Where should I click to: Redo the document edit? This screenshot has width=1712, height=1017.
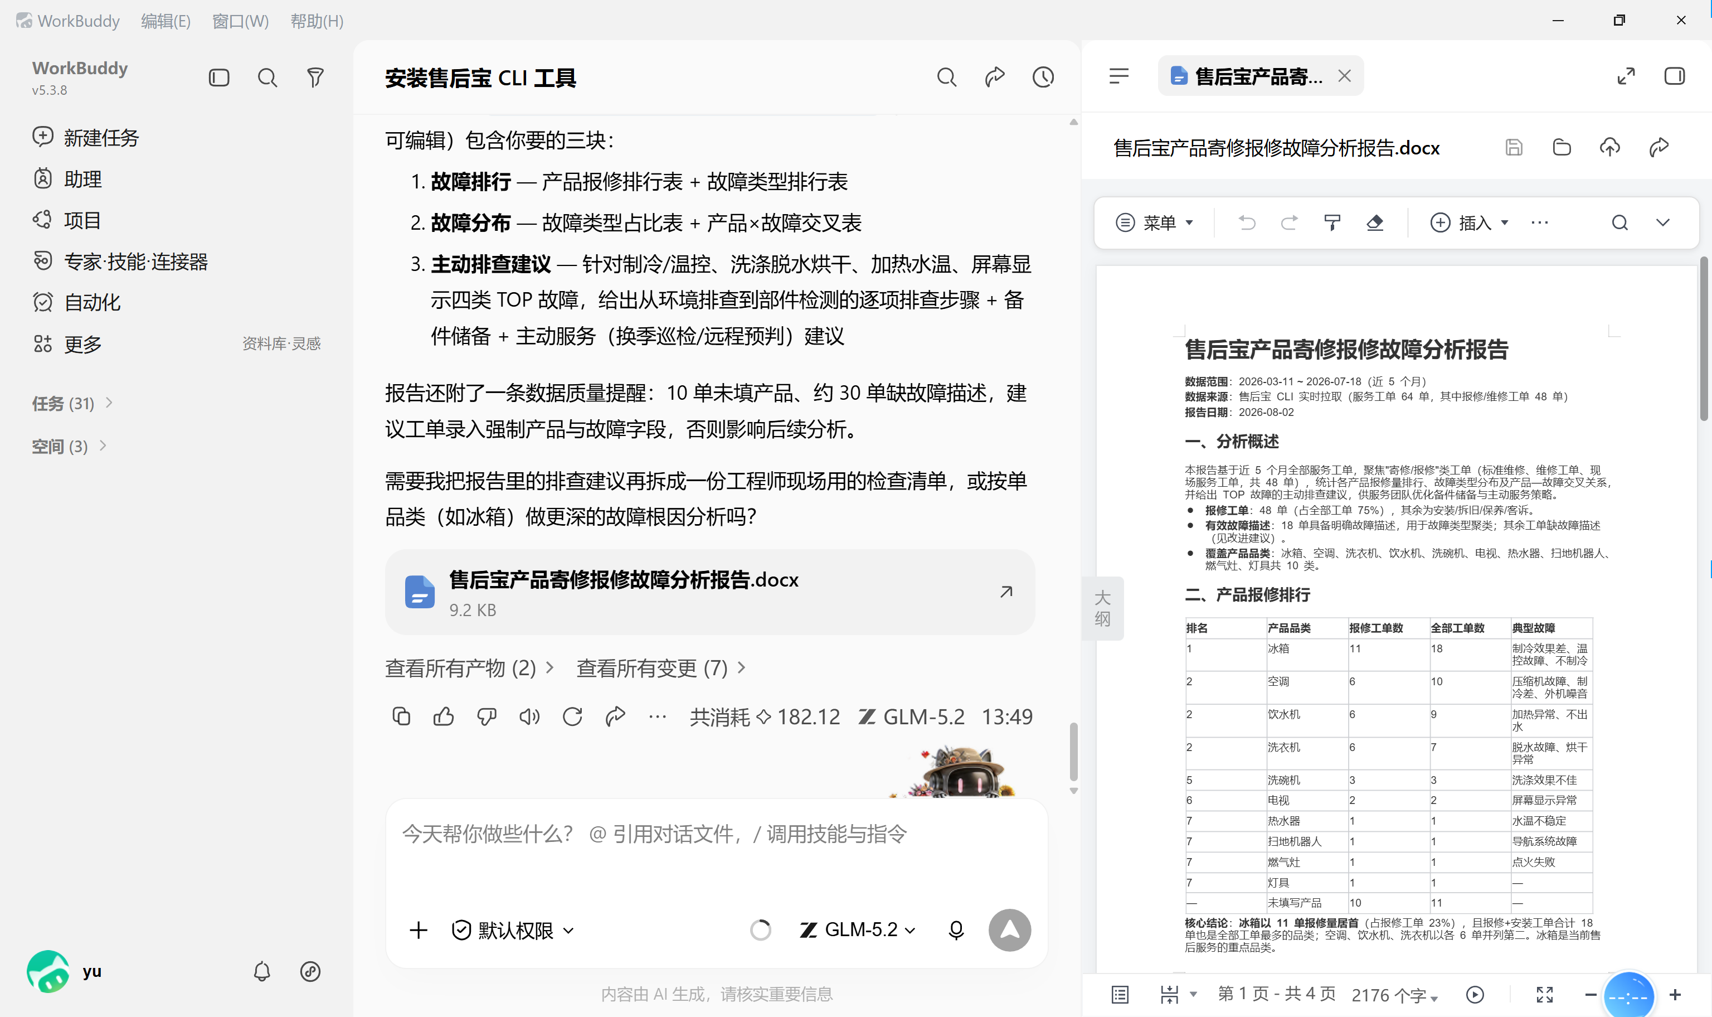[x=1289, y=222]
